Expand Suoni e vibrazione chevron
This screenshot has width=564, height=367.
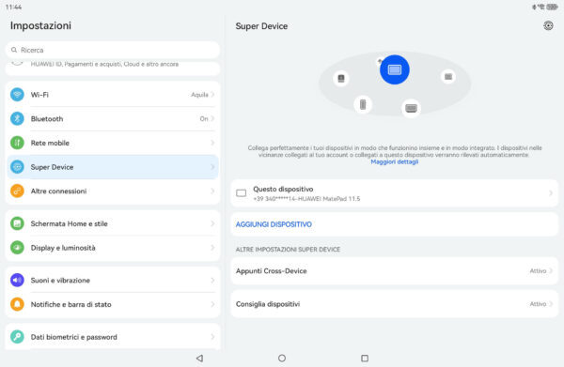tap(212, 281)
